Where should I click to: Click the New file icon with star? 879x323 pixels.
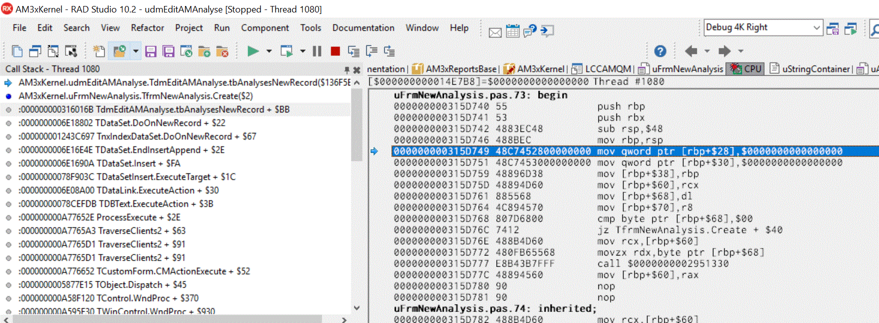(x=99, y=51)
